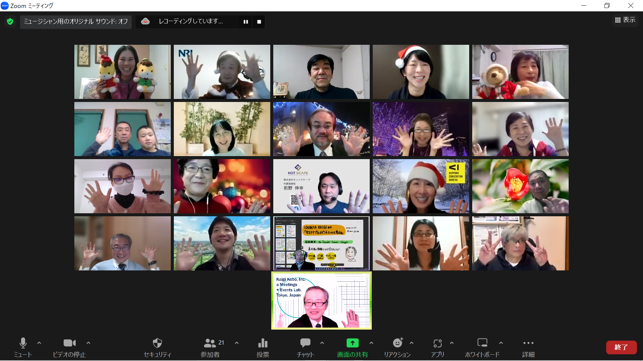Toggle Original Sound for Musicians setting

[x=76, y=22]
